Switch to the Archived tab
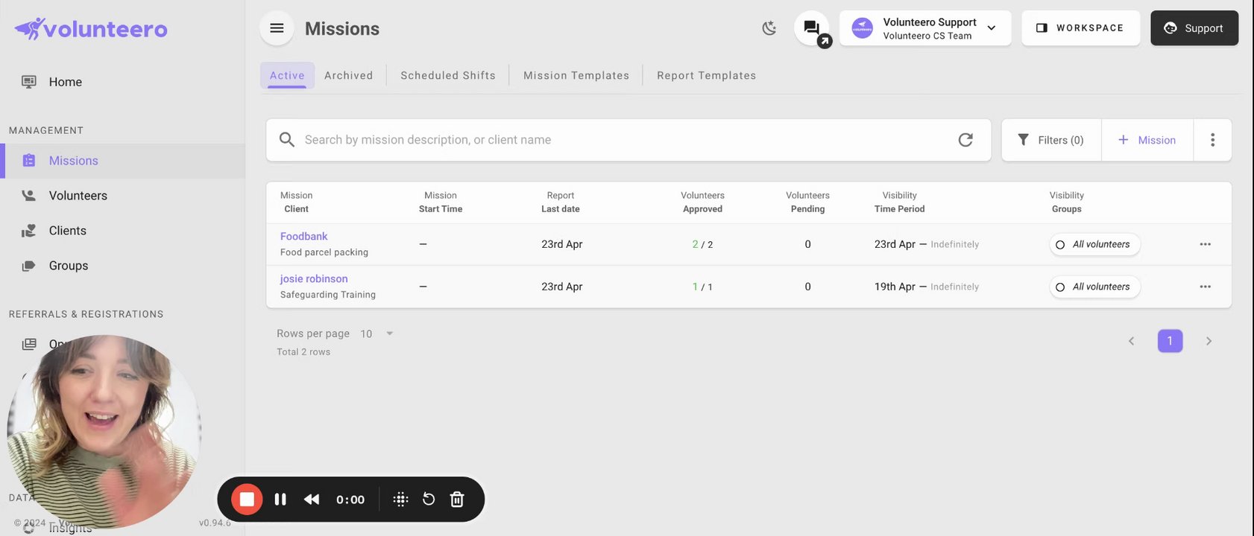The width and height of the screenshot is (1254, 536). pyautogui.click(x=348, y=75)
